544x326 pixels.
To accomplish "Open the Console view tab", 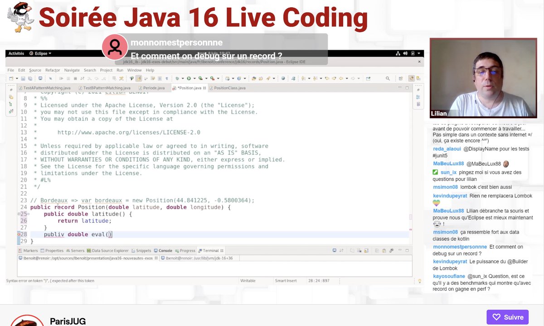I will [163, 250].
